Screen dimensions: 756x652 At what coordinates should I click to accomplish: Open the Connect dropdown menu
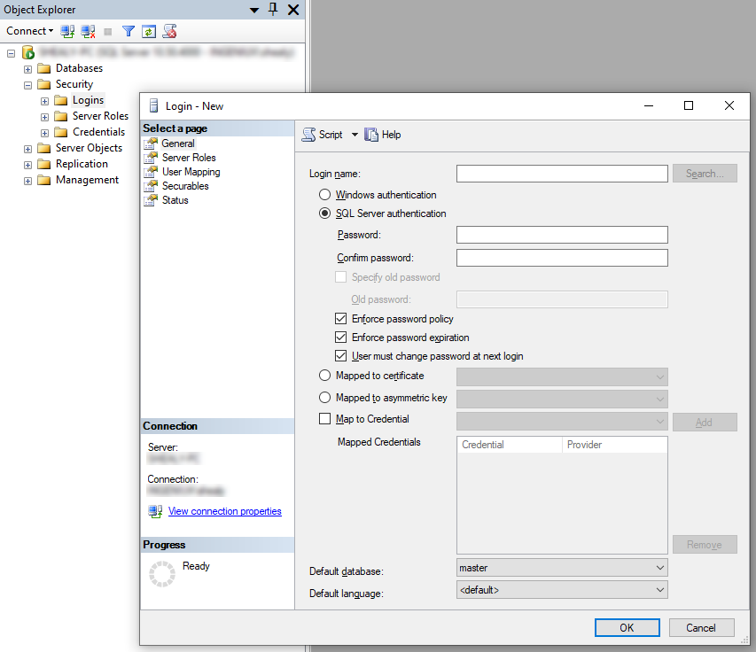[29, 31]
